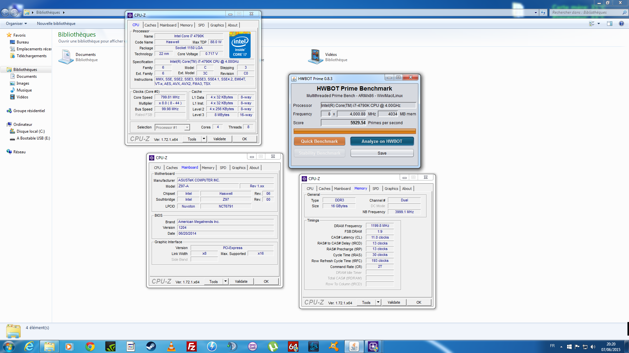Click the Intel Core i7 logo in CPU-Z

click(x=240, y=45)
